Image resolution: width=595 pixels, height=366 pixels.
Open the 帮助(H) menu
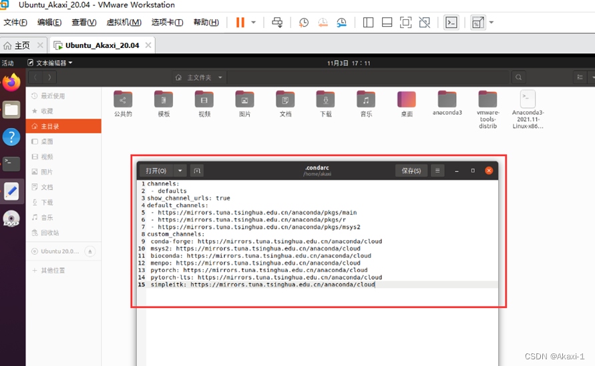coord(206,23)
